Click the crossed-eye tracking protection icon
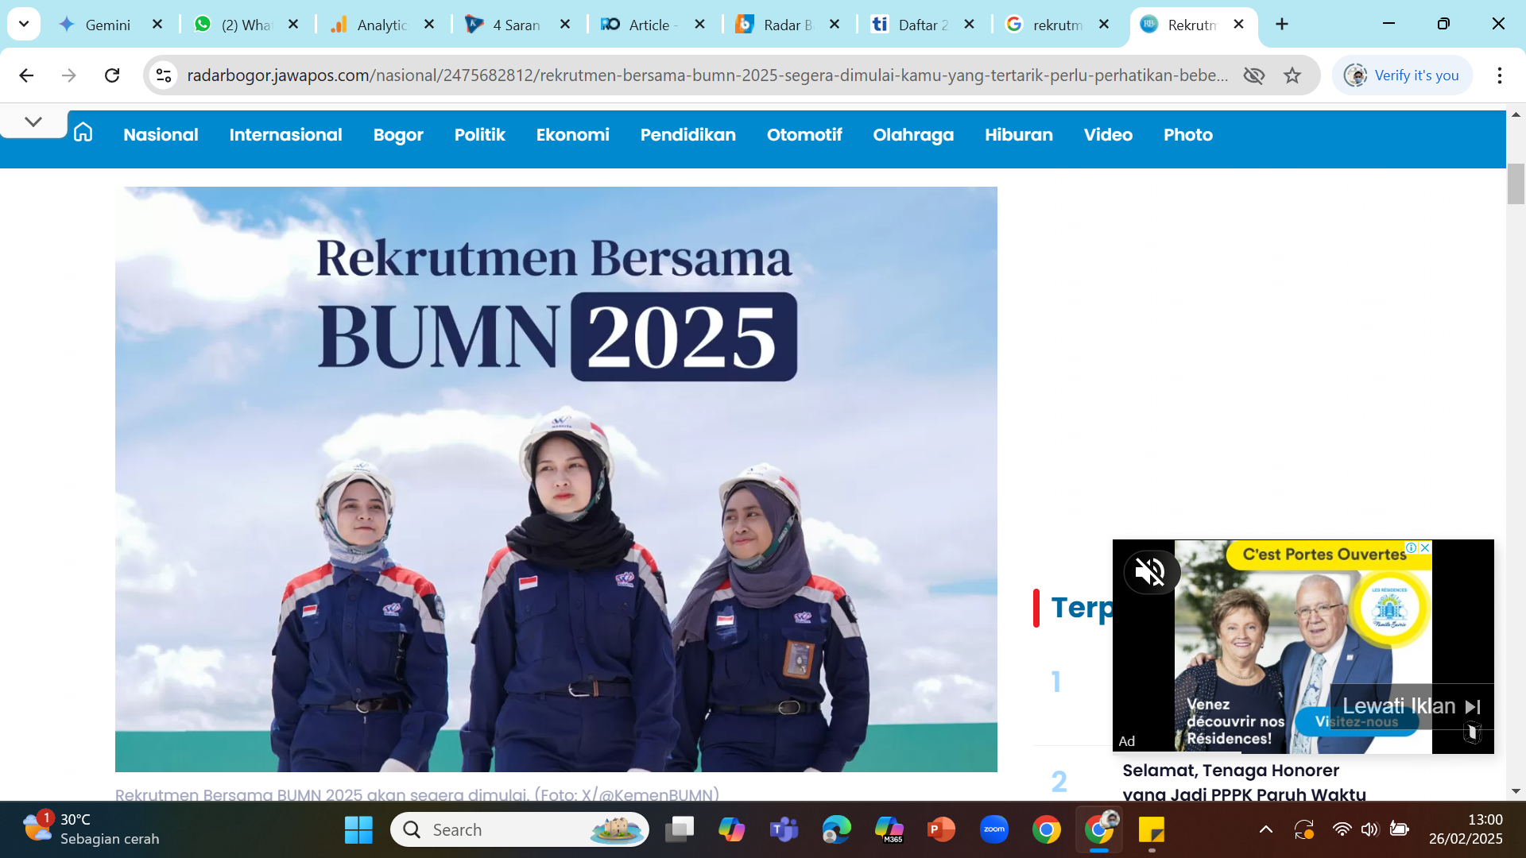 click(1254, 75)
